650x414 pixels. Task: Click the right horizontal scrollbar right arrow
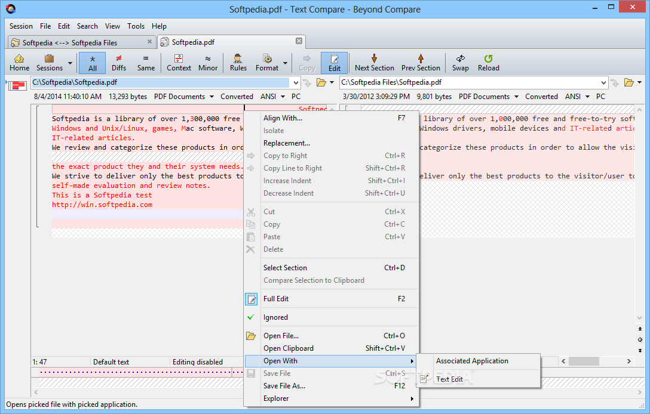coord(629,362)
